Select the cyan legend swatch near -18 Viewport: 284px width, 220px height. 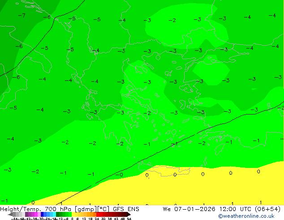[54, 214]
